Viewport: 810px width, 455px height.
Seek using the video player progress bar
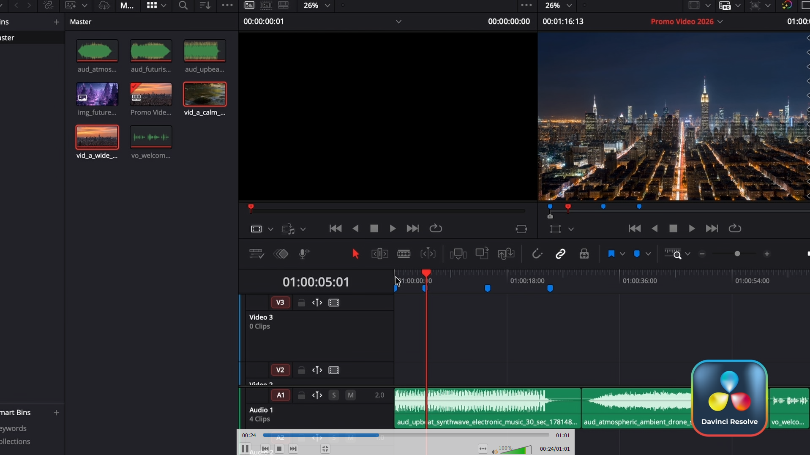click(x=406, y=435)
